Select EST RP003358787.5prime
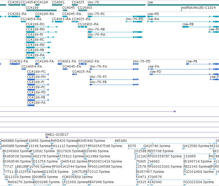The image size is (219, 186). pyautogui.click(x=164, y=156)
